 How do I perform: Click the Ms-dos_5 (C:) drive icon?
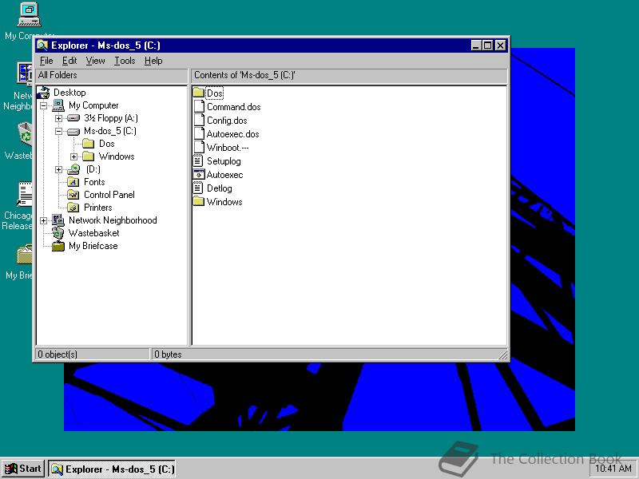coord(73,131)
